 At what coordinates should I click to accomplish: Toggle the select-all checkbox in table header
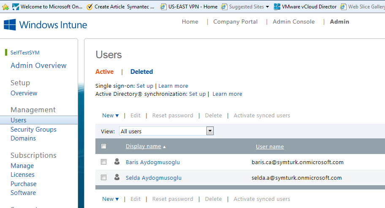pyautogui.click(x=103, y=146)
